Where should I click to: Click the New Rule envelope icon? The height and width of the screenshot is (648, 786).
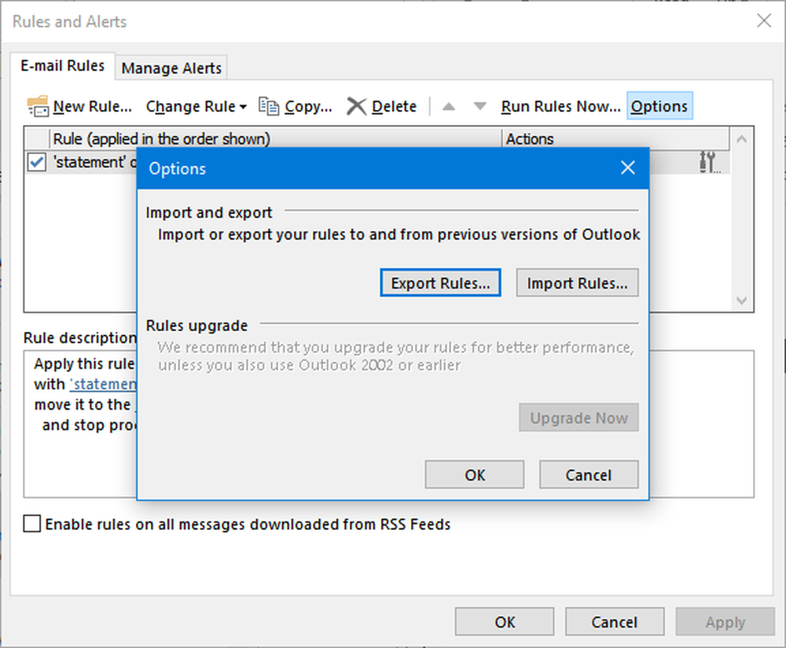pyautogui.click(x=38, y=106)
